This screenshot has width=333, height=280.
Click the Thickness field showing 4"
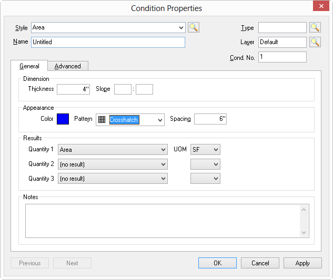tap(73, 89)
